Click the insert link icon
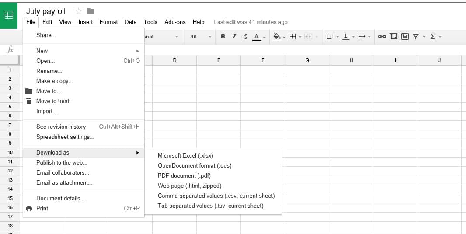Image resolution: width=466 pixels, height=234 pixels. point(382,37)
